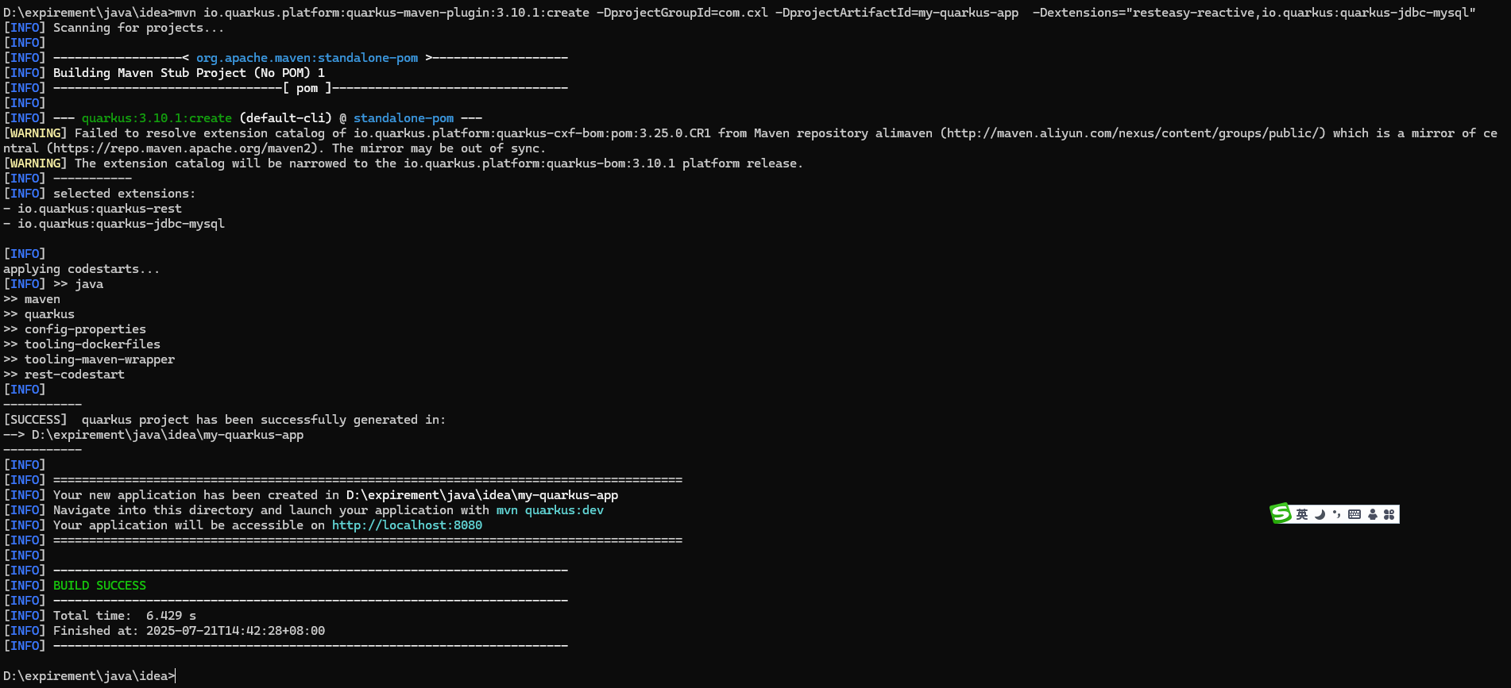Click the '>> quarkus' codestart line
The width and height of the screenshot is (1511, 688).
point(39,314)
